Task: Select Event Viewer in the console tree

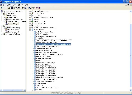Action: click(12, 16)
